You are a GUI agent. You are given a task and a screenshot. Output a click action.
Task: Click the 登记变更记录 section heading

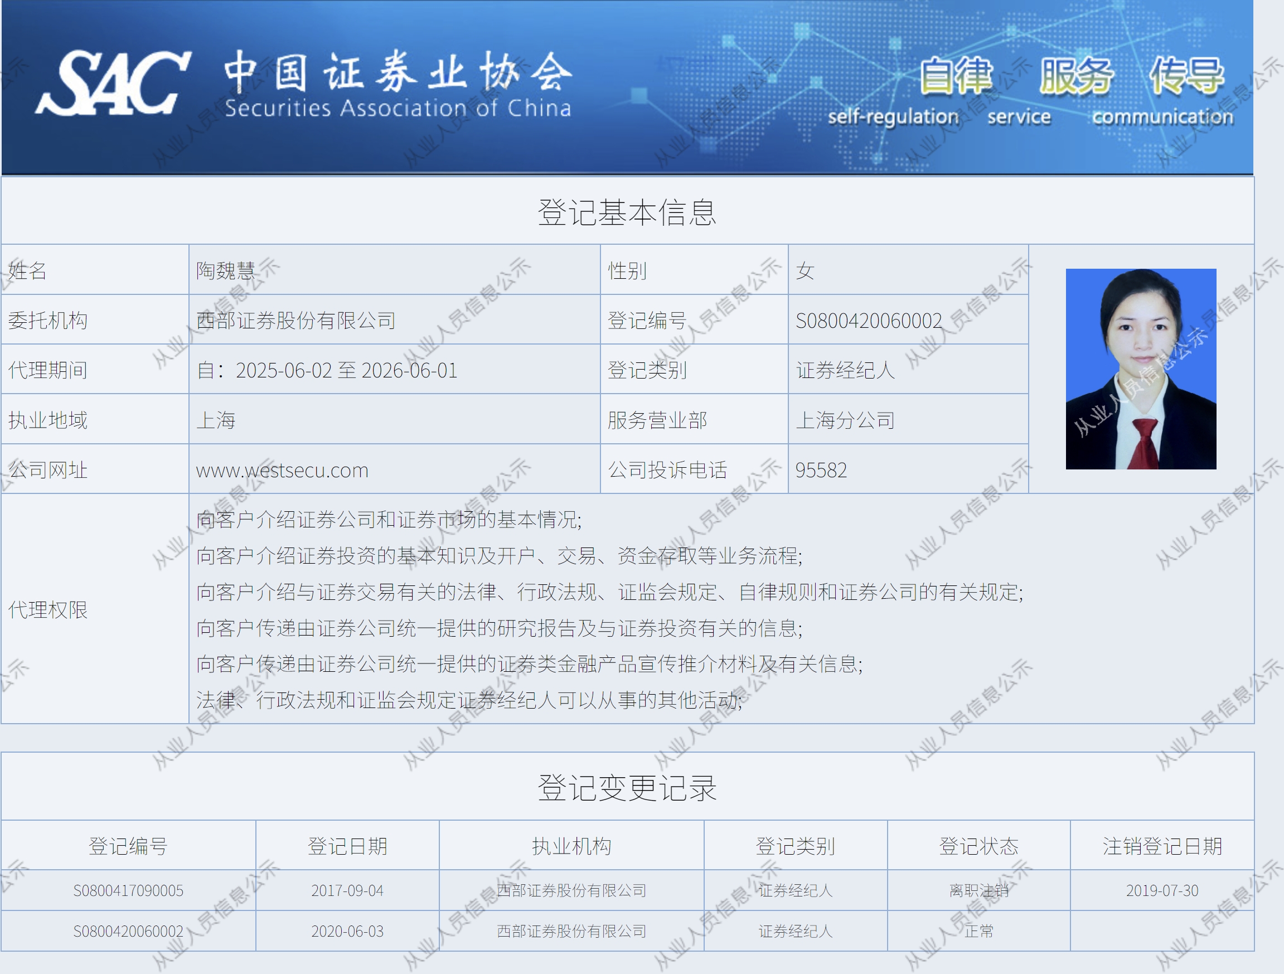coord(627,788)
